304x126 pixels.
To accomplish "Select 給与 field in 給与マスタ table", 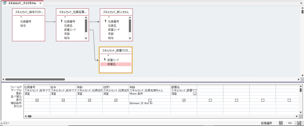I will click(23, 26).
